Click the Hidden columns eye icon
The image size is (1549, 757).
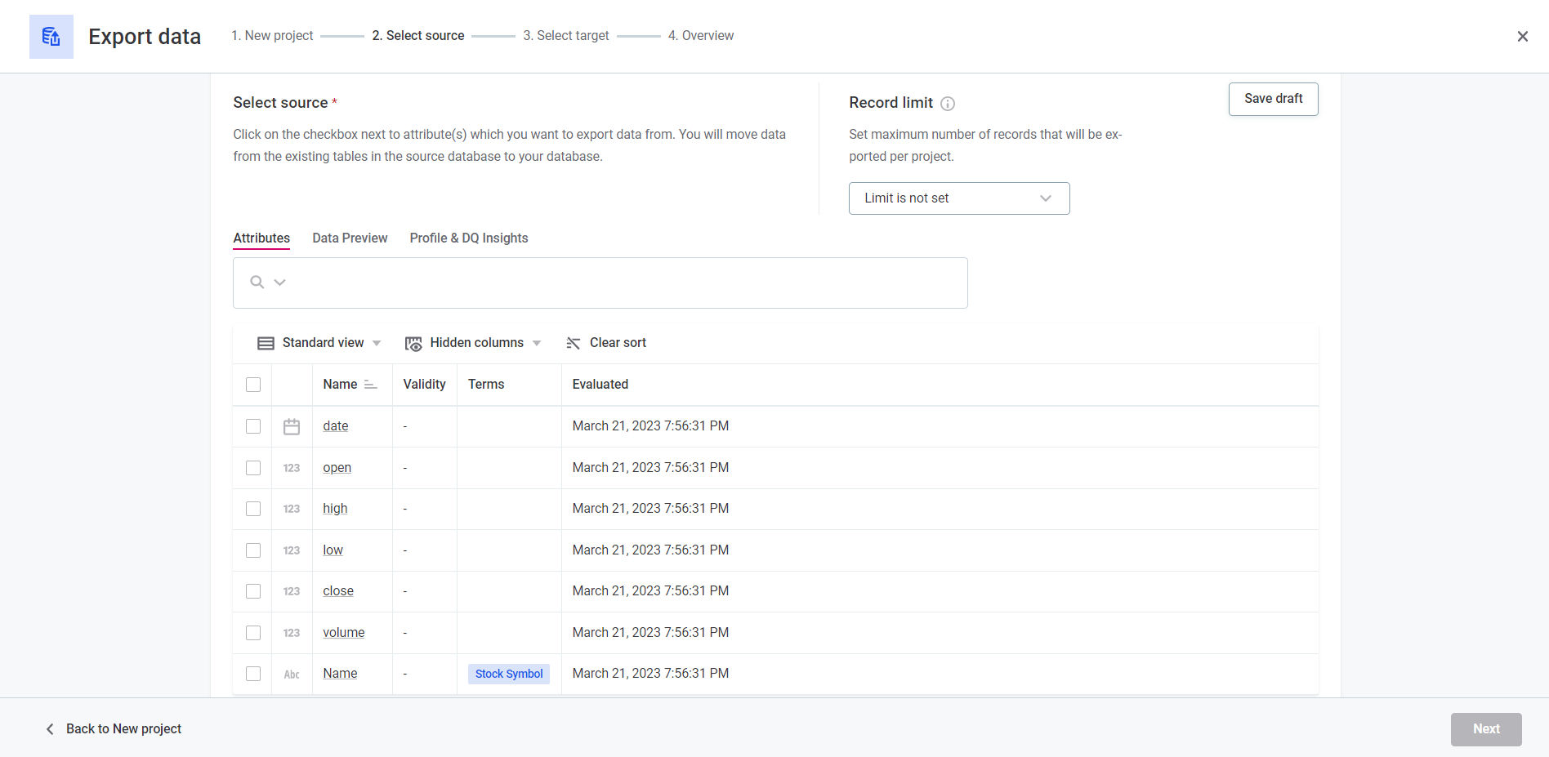click(413, 344)
